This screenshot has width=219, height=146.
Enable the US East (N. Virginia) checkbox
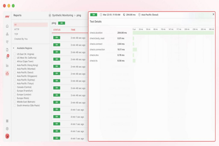[15, 54]
